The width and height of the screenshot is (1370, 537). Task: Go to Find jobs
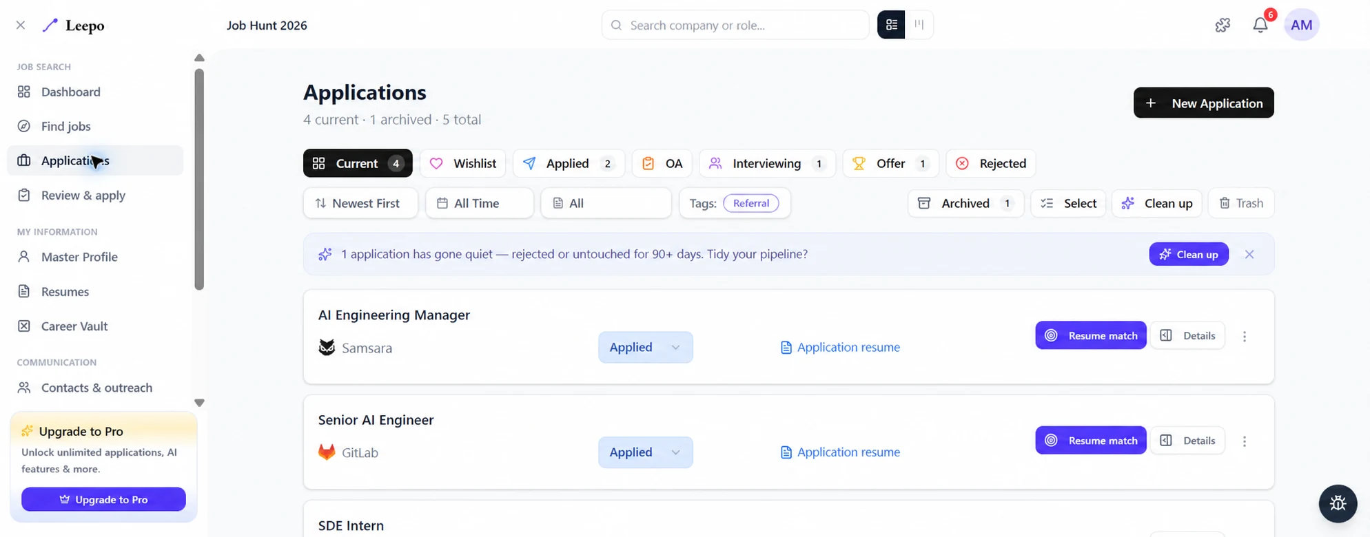pos(95,126)
